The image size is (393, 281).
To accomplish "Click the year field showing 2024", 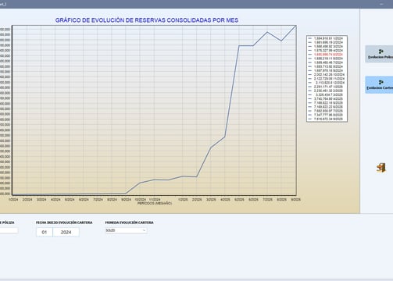I will [x=66, y=232].
